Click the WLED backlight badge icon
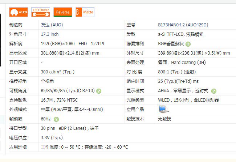The height and width of the screenshot is (162, 236). [x=19, y=12]
